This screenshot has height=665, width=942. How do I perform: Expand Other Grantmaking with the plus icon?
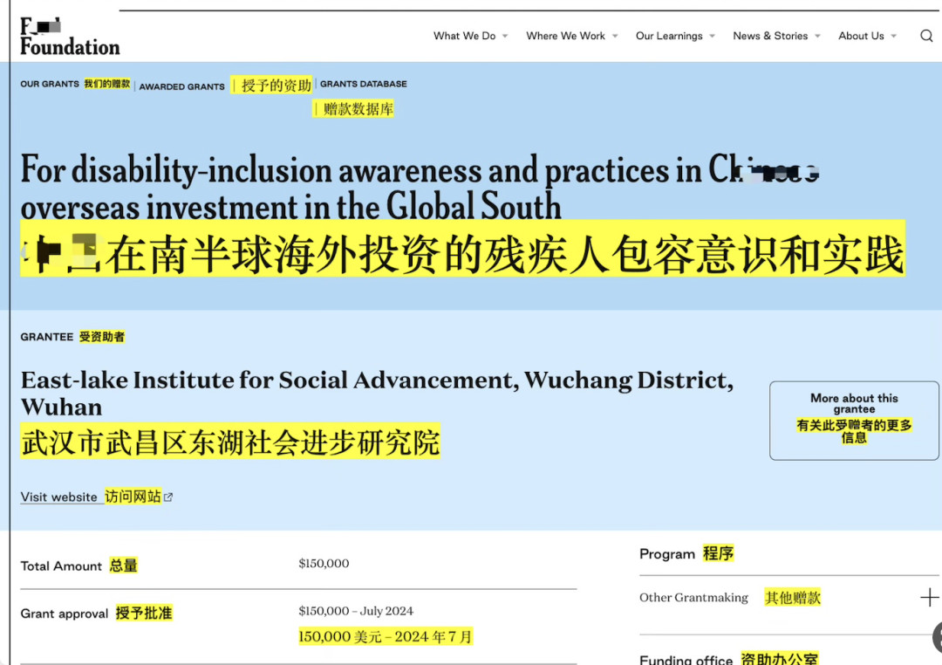(929, 598)
